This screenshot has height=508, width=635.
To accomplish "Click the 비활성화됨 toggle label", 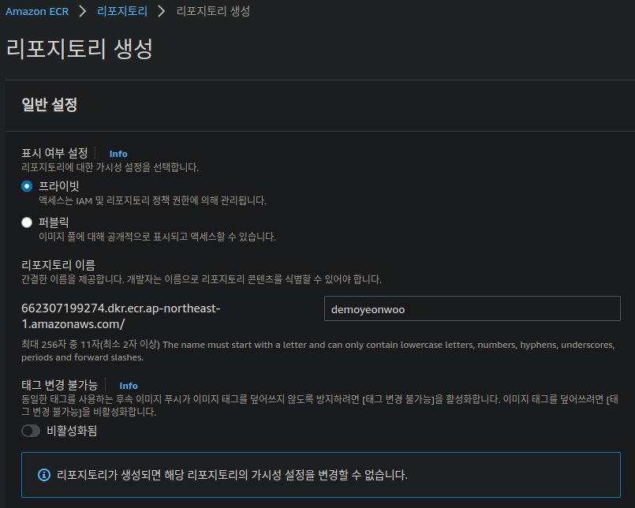I will 72,431.
